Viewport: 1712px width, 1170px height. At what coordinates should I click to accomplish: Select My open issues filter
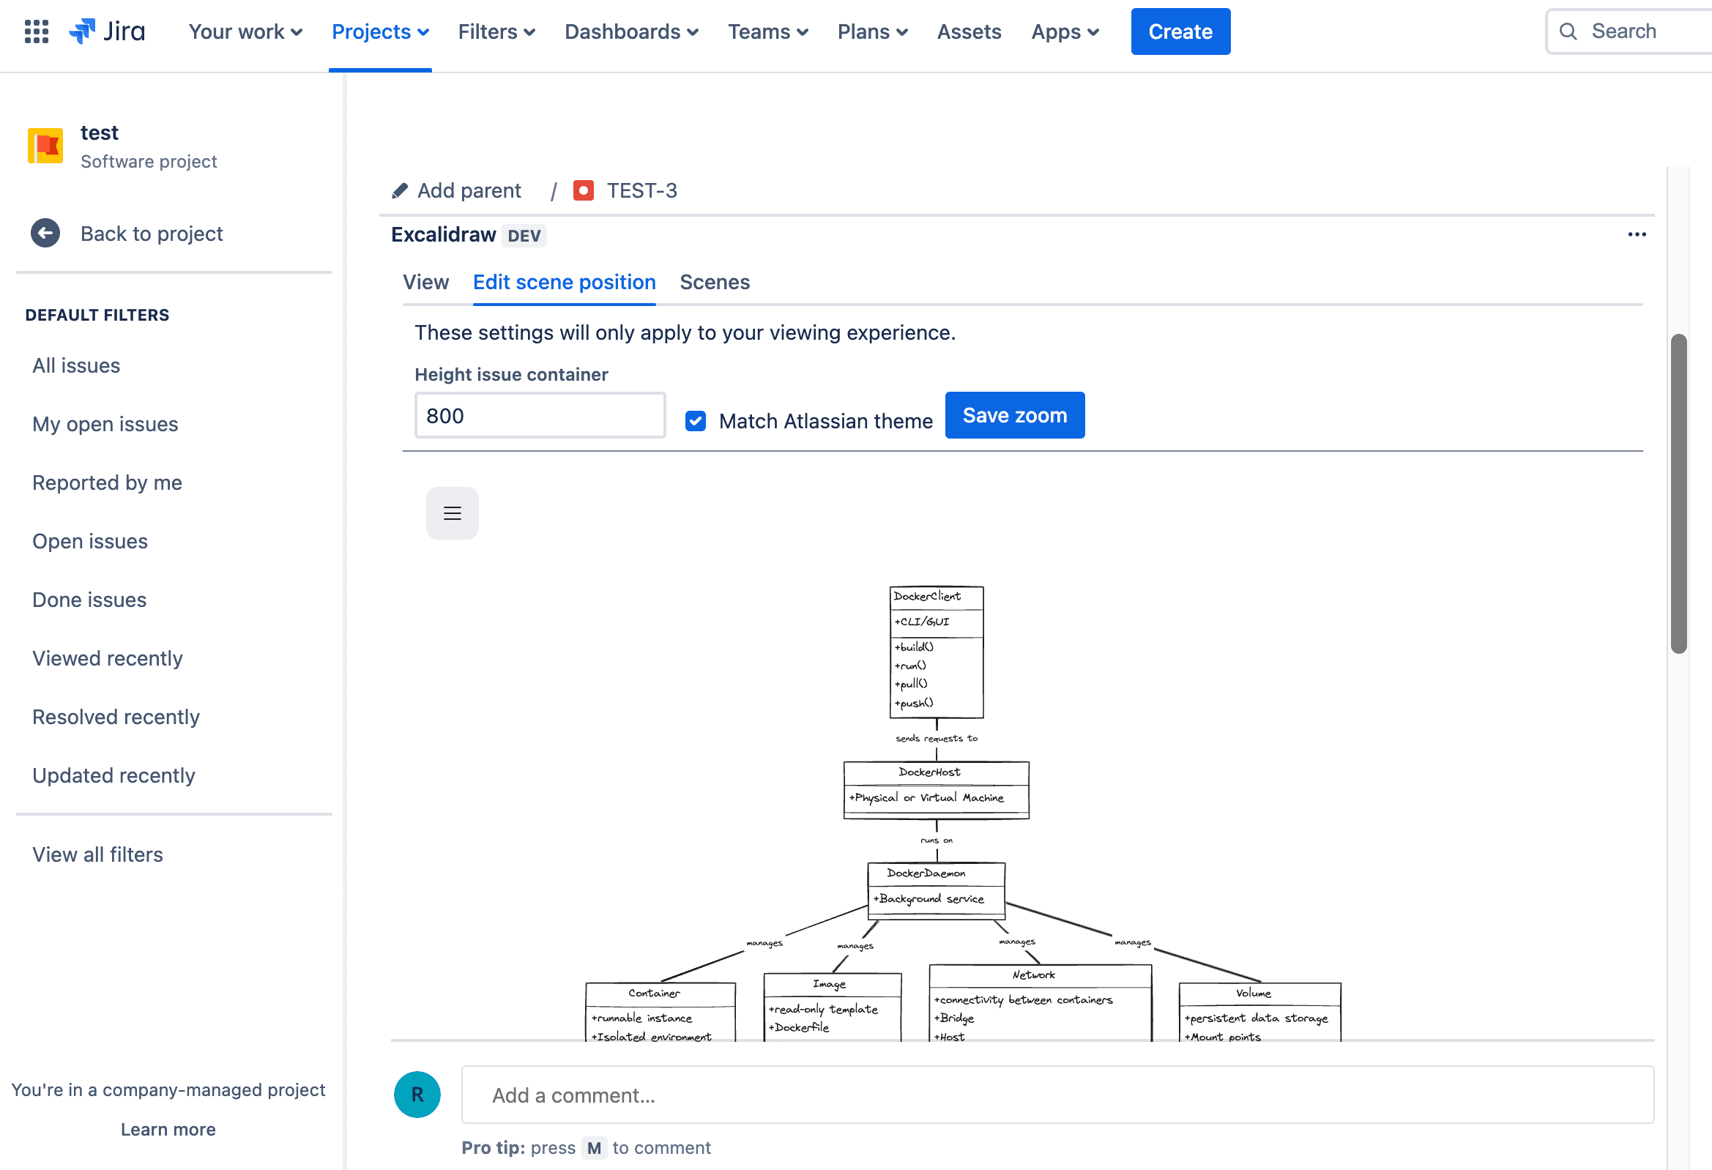[x=105, y=425]
